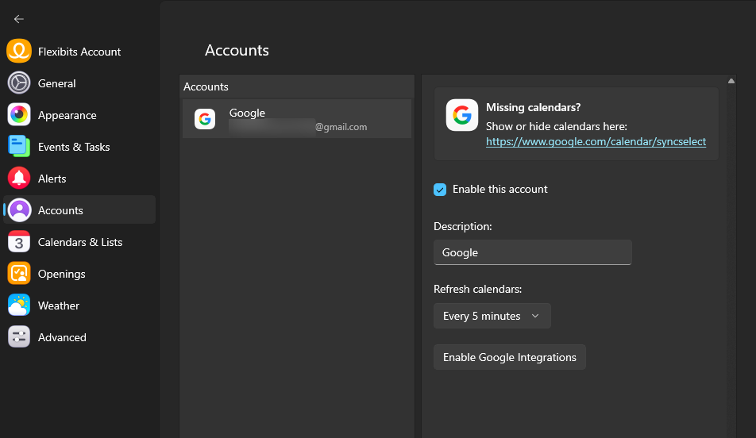Click the Appearance color wheel icon
Screen dimensions: 756x438
[19, 115]
